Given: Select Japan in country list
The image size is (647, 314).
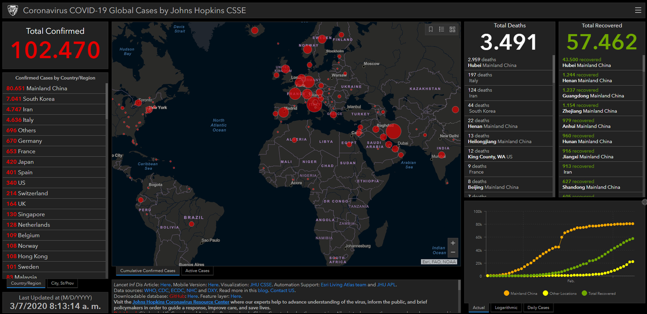Looking at the screenshot, I should [55, 162].
